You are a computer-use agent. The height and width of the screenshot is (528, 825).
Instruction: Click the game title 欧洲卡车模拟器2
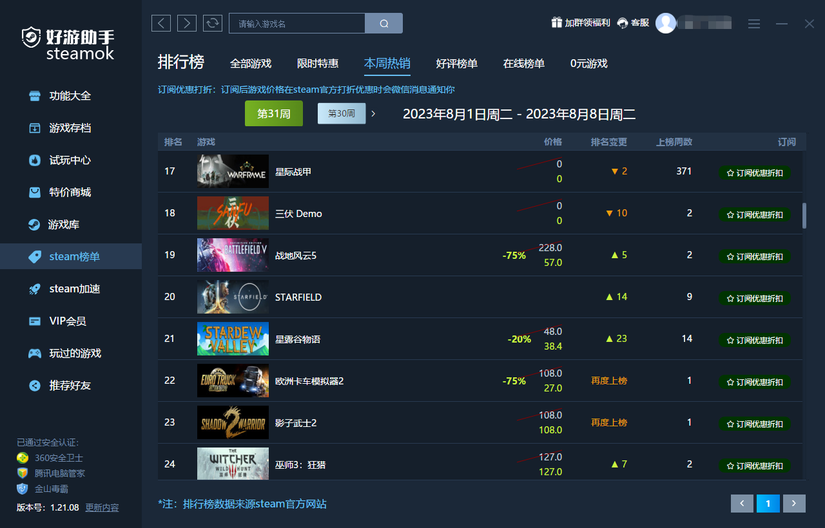click(309, 381)
